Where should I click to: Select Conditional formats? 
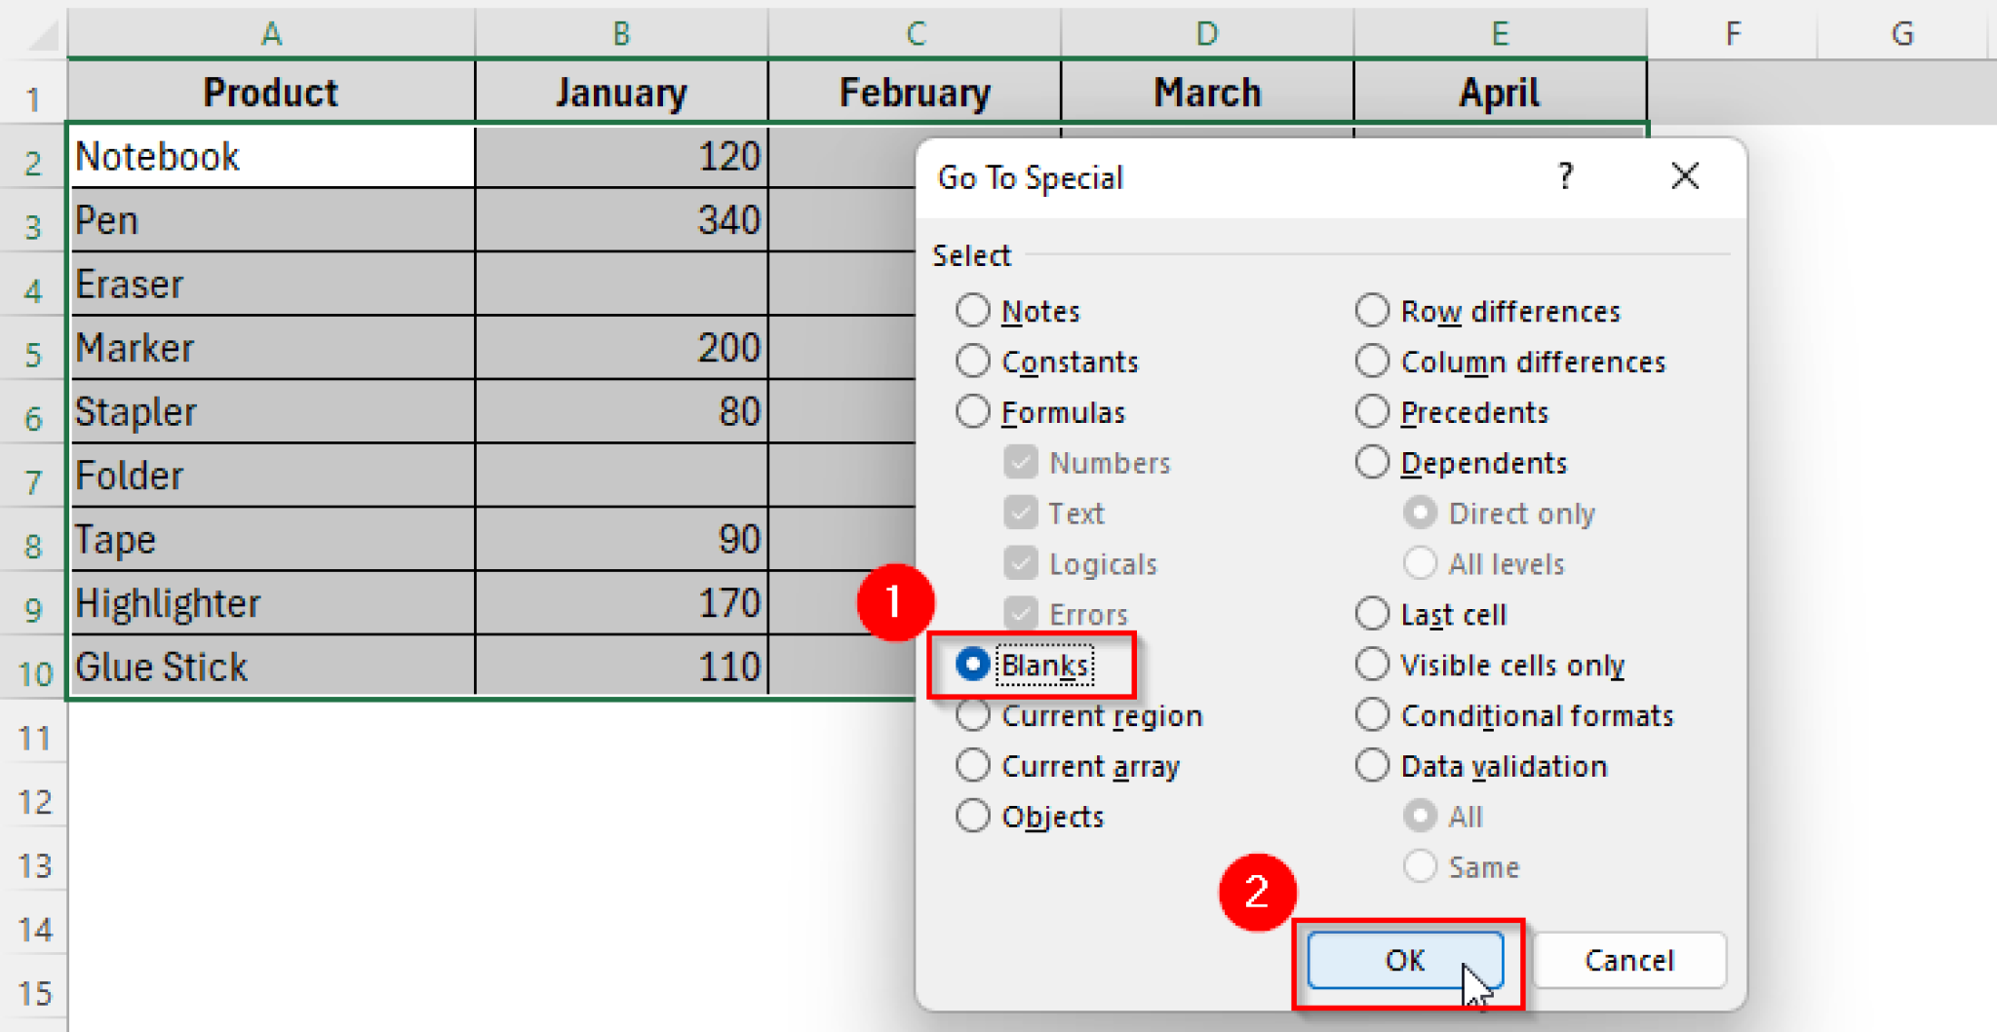tap(1372, 714)
